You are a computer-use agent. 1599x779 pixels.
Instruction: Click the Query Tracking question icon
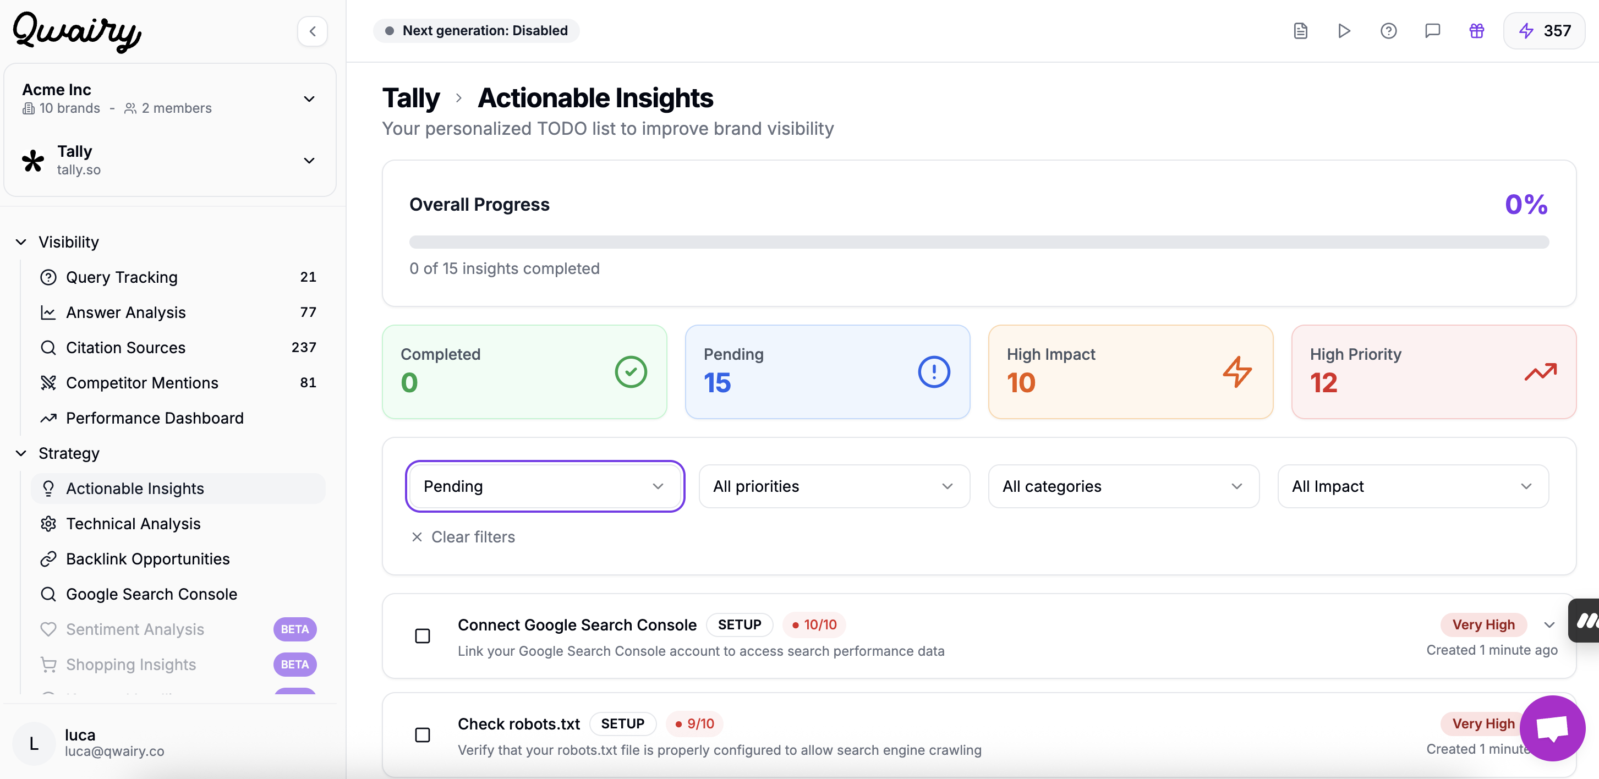48,277
